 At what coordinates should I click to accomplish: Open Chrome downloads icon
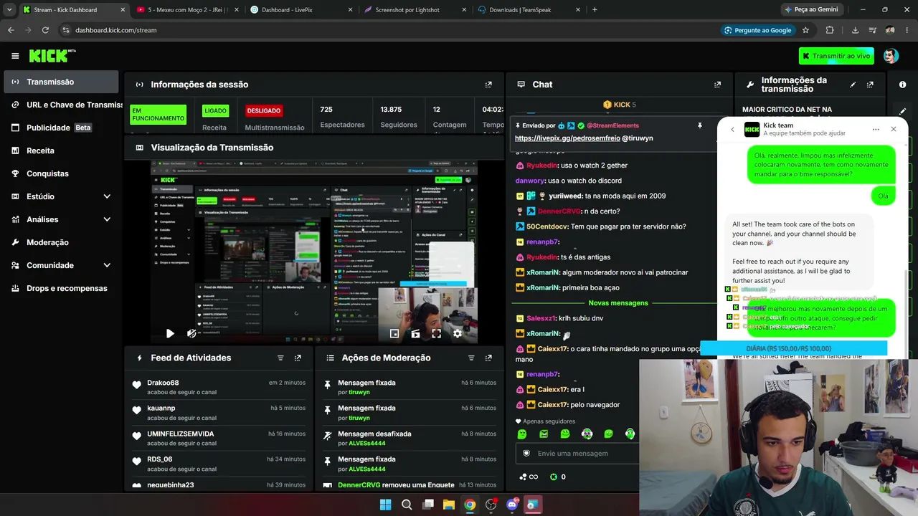[855, 30]
